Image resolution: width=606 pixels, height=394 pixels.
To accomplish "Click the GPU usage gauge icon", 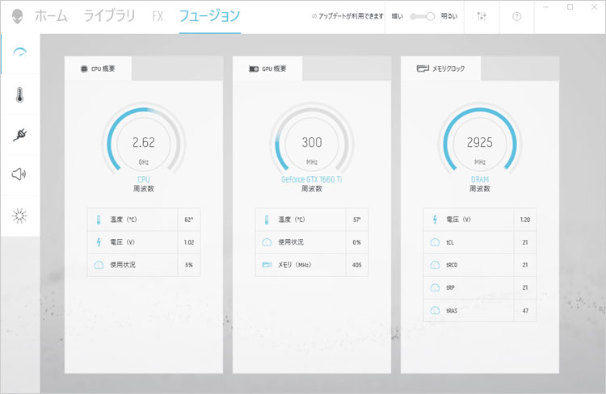I will 267,242.
